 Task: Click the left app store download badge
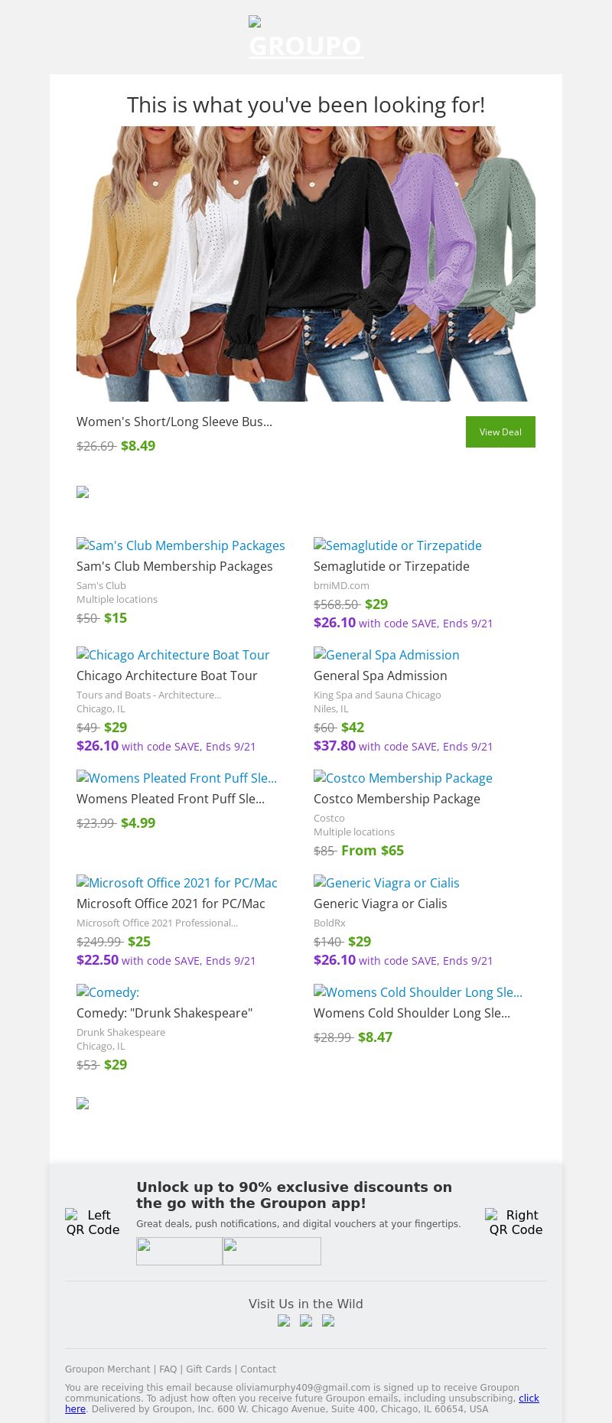179,1251
